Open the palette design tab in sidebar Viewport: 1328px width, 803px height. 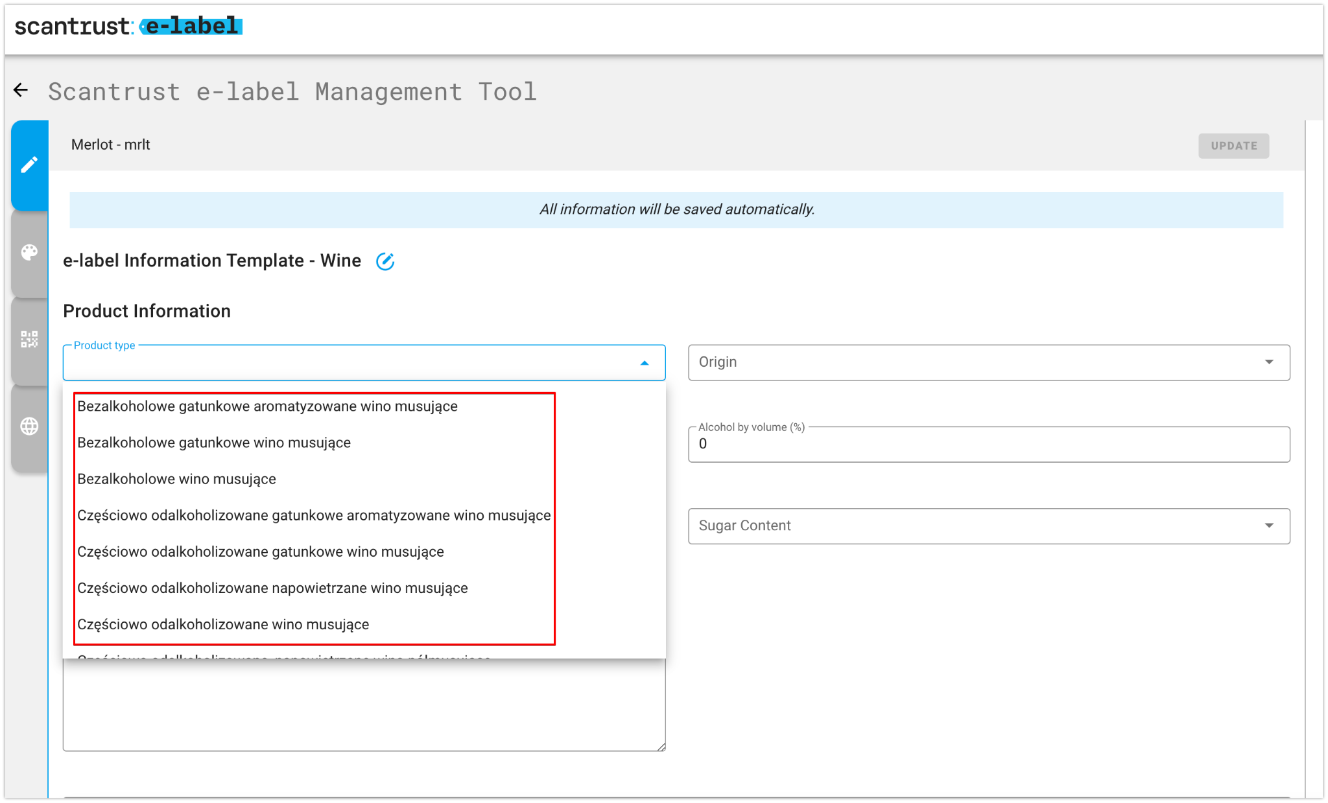coord(30,252)
